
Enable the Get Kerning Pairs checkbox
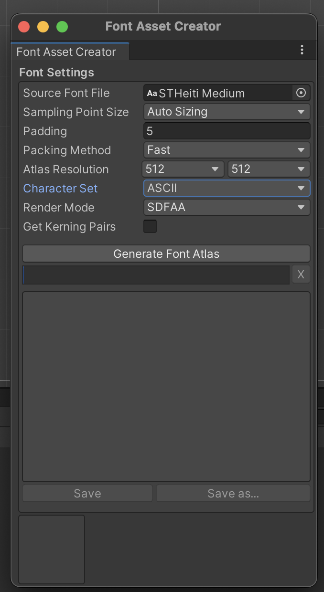(150, 226)
